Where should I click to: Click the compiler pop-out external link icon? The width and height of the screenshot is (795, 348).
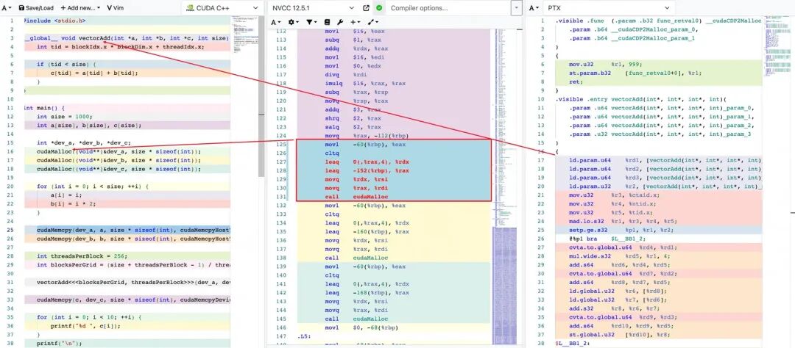click(x=367, y=8)
